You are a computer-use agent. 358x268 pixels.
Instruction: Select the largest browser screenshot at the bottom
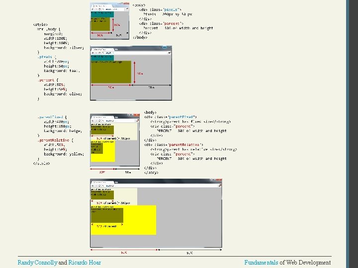click(x=156, y=213)
